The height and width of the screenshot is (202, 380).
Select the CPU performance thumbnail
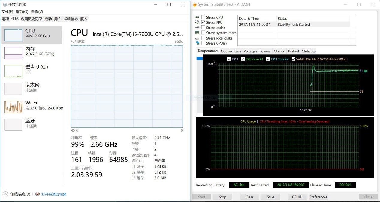point(13,35)
